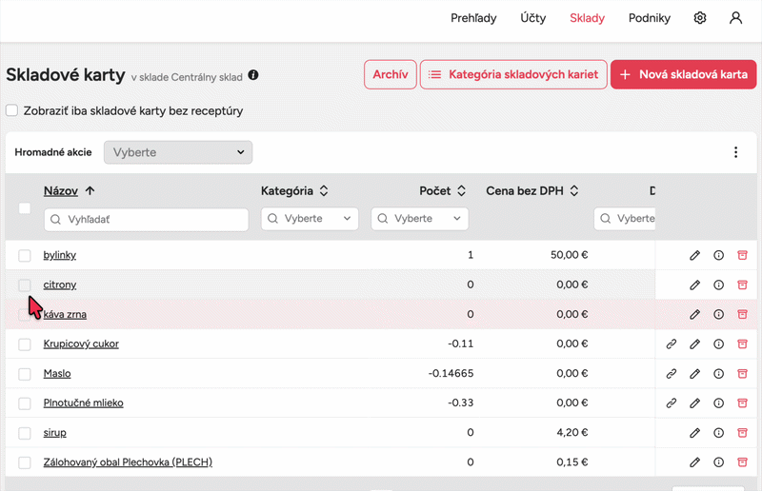Show info for Krupicový cukor row
The image size is (762, 491).
coord(719,344)
